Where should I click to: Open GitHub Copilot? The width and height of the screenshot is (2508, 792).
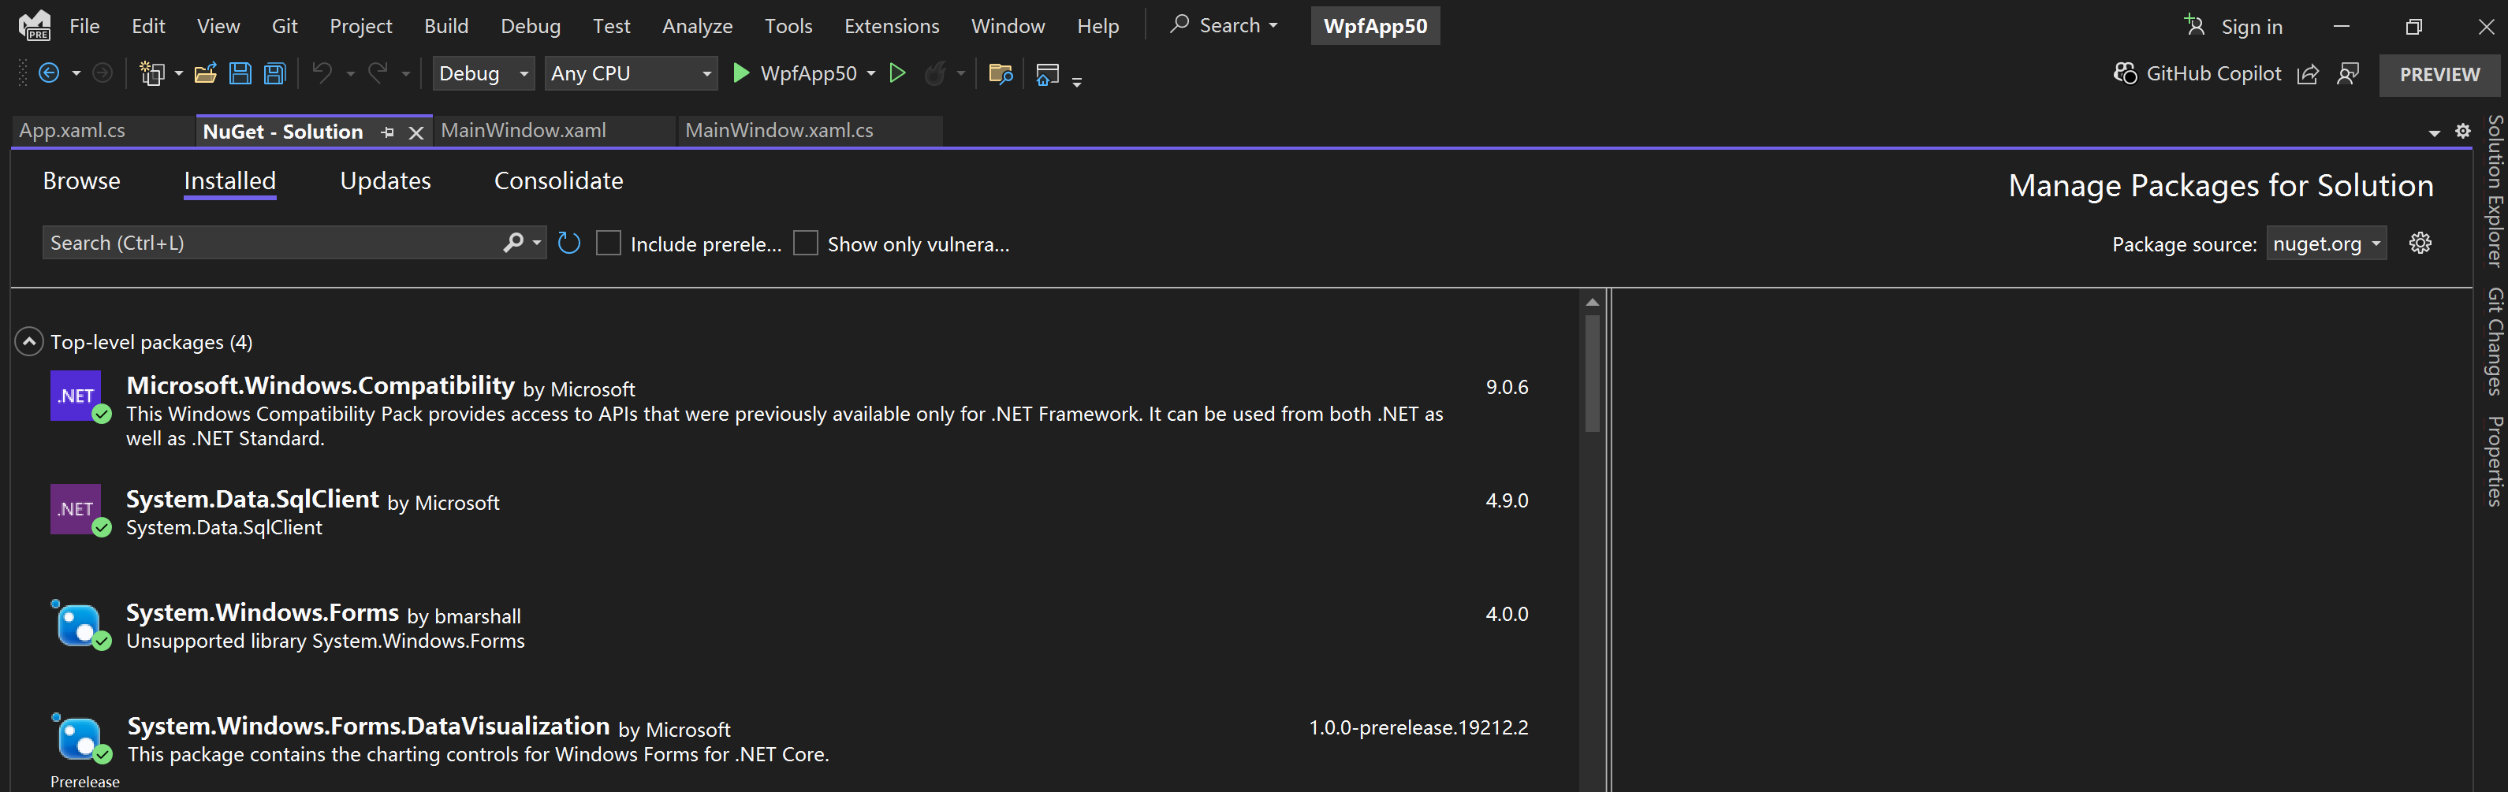pos(2197,74)
